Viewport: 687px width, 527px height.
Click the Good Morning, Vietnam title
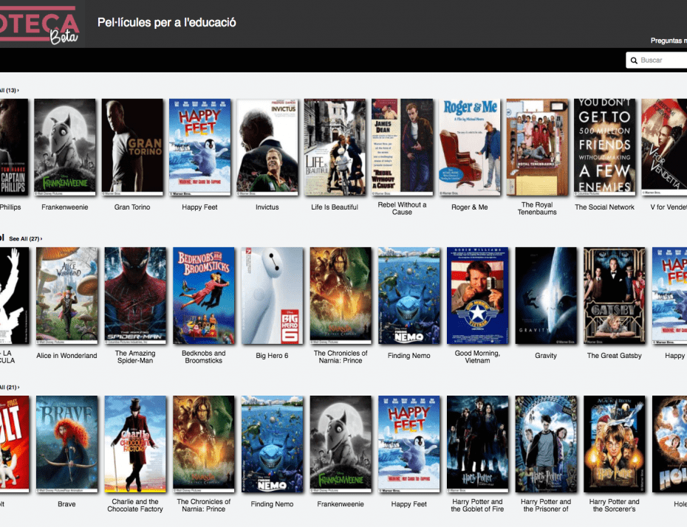477,356
